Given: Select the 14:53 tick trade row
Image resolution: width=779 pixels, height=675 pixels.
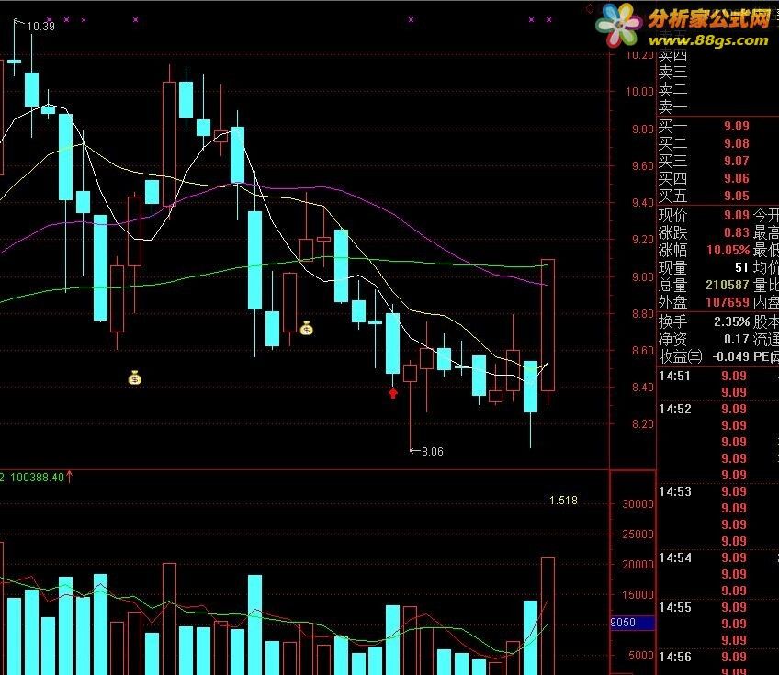Looking at the screenshot, I should (x=717, y=491).
